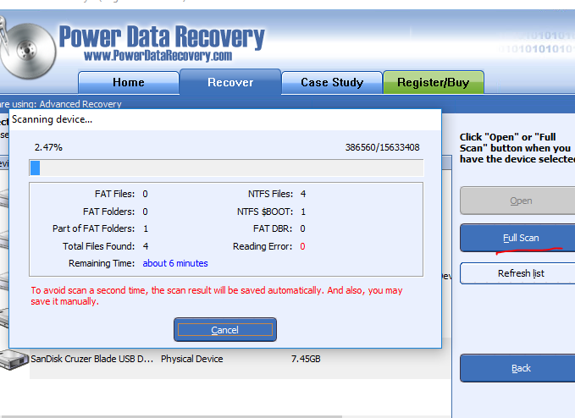Image resolution: width=575 pixels, height=418 pixels.
Task: Click the Part of FAT Folders label
Action: [93, 228]
